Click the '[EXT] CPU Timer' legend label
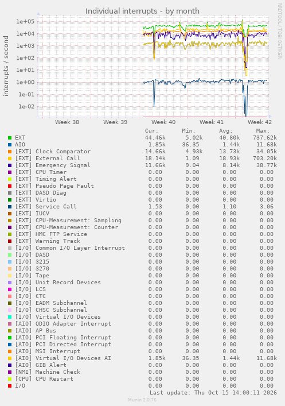 tap(41, 172)
